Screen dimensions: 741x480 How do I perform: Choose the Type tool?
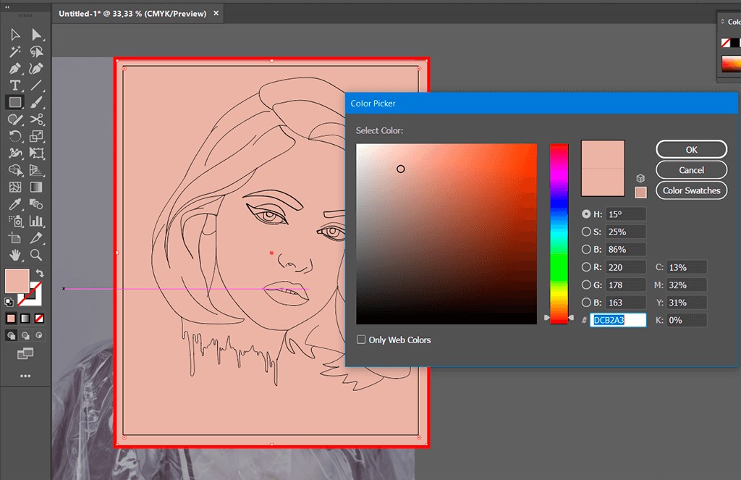14,85
